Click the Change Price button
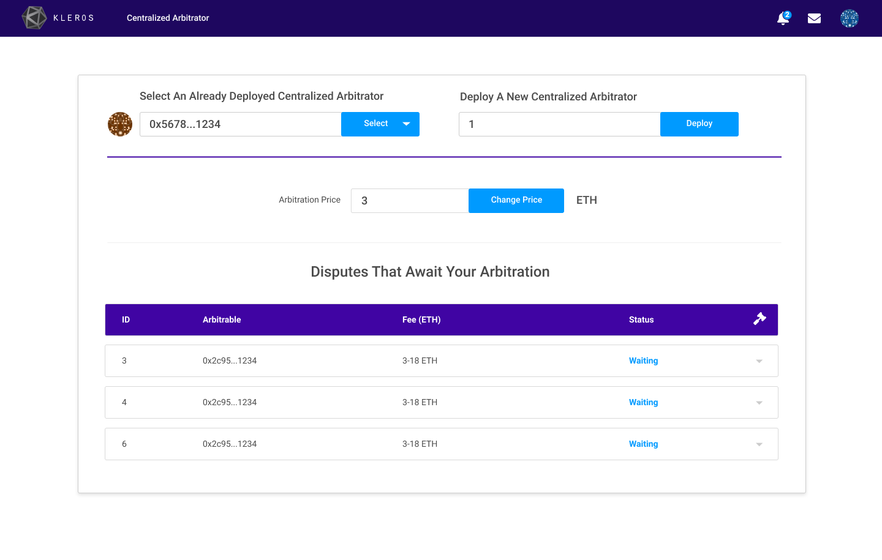The width and height of the screenshot is (882, 560). pos(516,200)
